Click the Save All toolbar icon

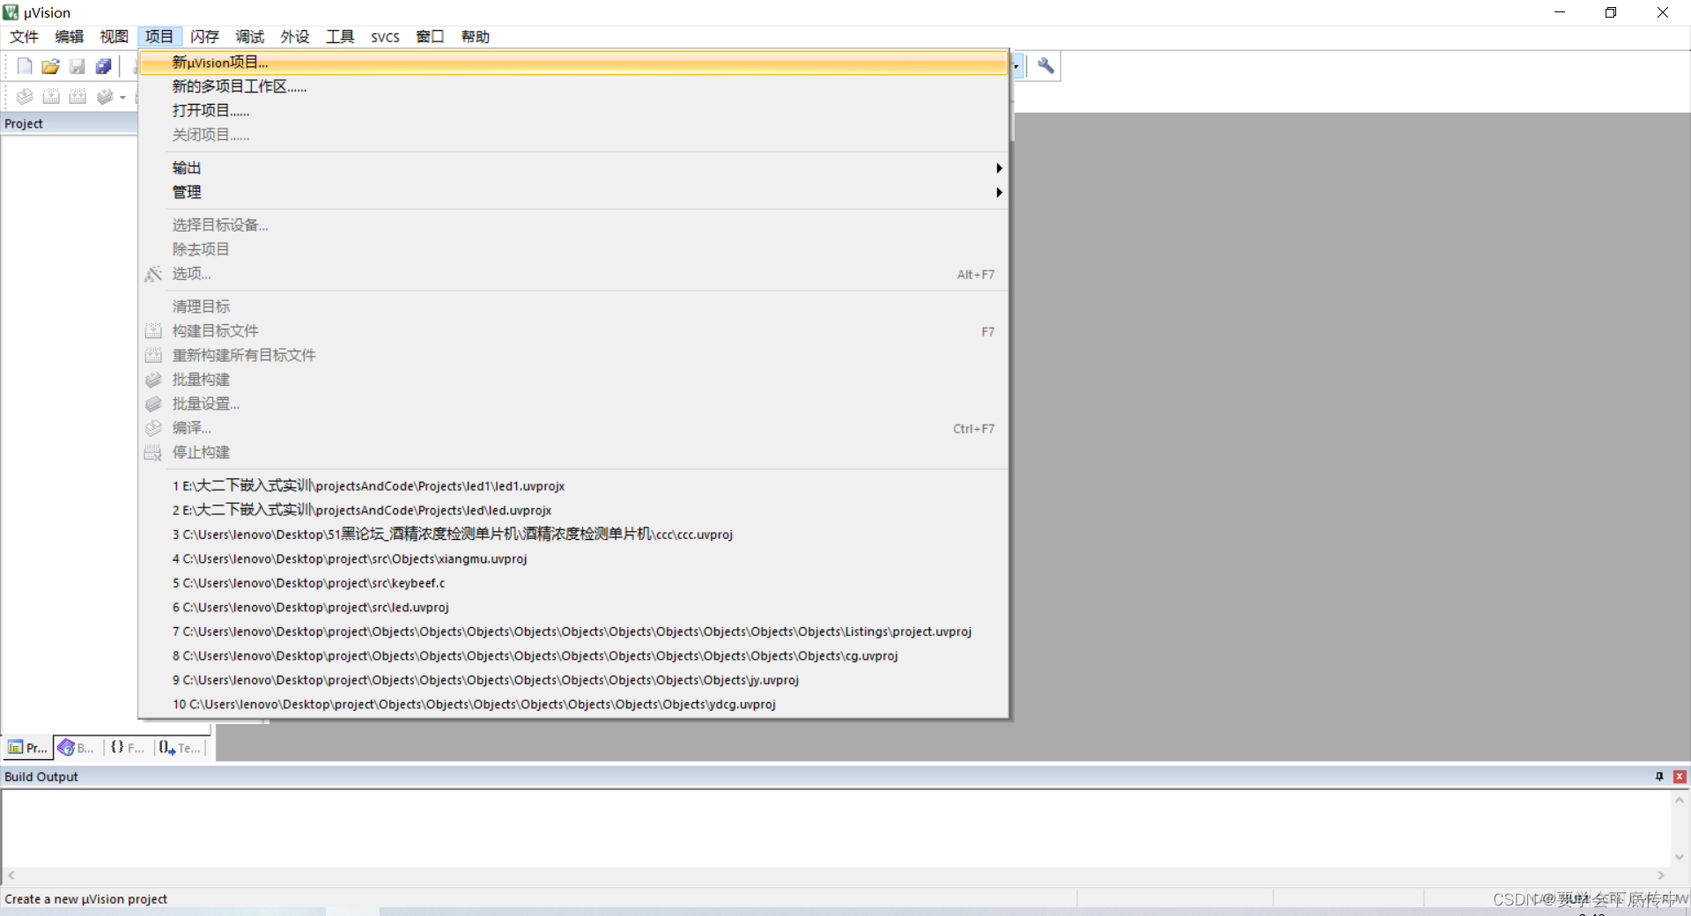104,66
